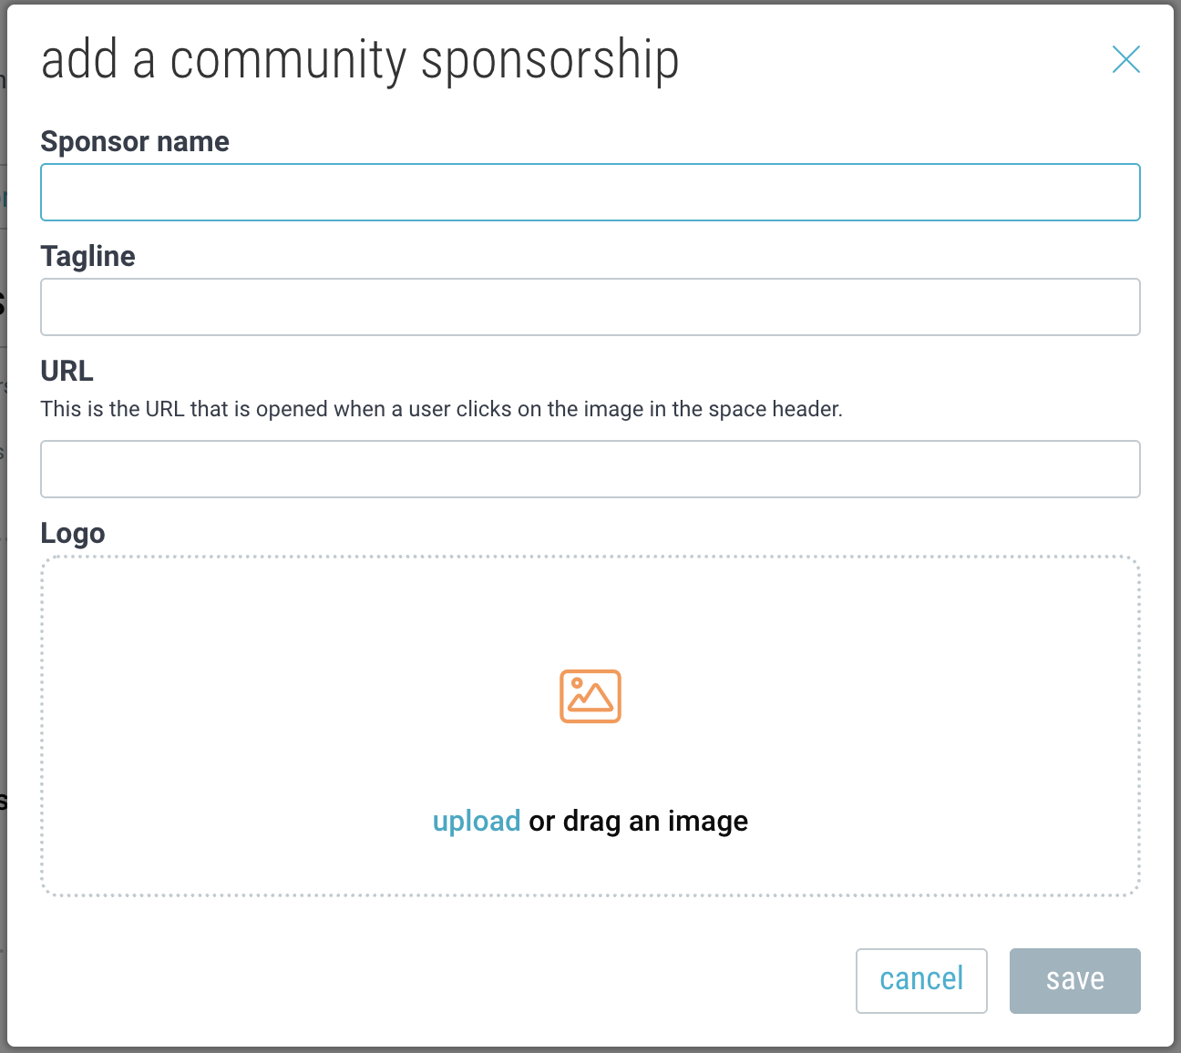Screen dimensions: 1181x1053
Task: Click the blank footer area left of cancel
Action: pos(437,981)
